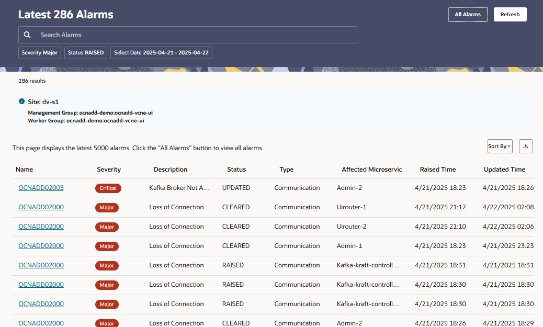Click the download alarms icon button
Image resolution: width=543 pixels, height=327 pixels.
tap(526, 146)
